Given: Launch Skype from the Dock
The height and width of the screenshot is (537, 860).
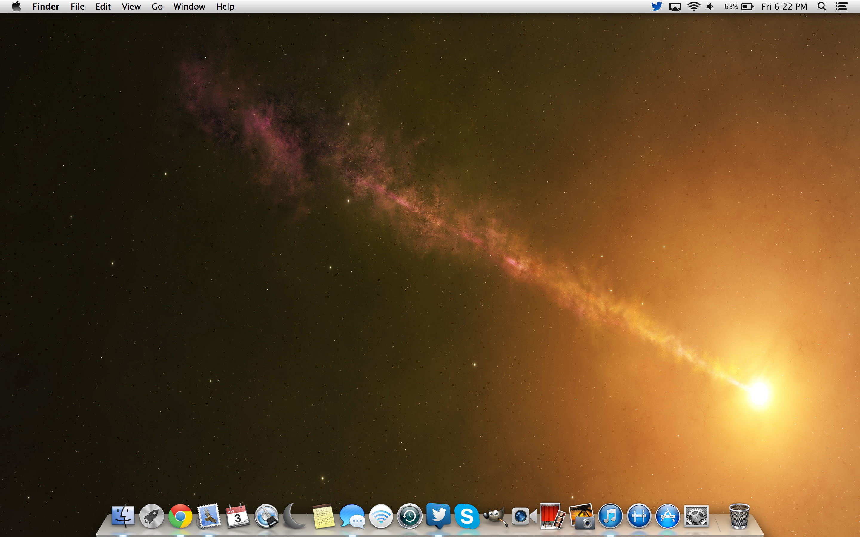Looking at the screenshot, I should pyautogui.click(x=467, y=516).
